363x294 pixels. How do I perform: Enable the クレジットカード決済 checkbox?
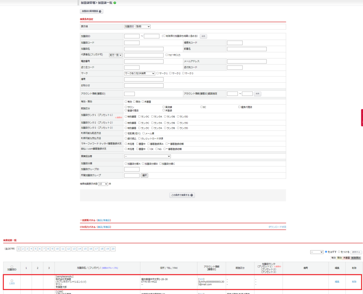[x=140, y=138]
